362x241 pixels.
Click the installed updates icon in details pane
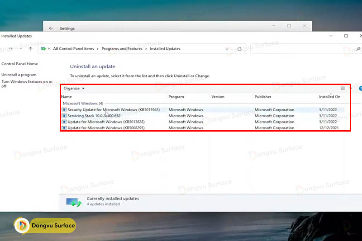tap(74, 202)
